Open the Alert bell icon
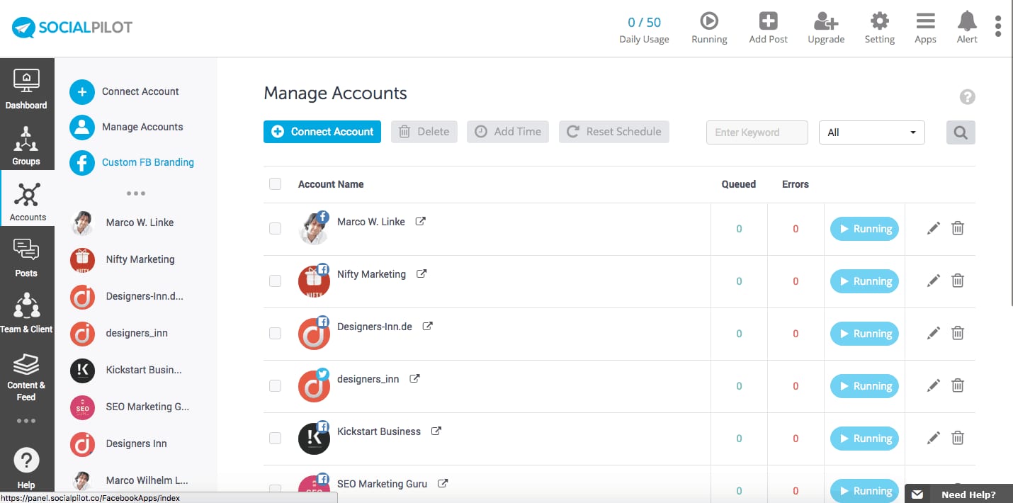The image size is (1013, 503). [x=967, y=21]
